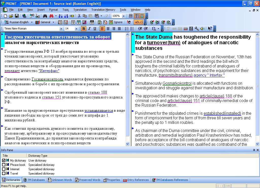
Task: Click the source pane scroll down arrow
Action: point(128,144)
